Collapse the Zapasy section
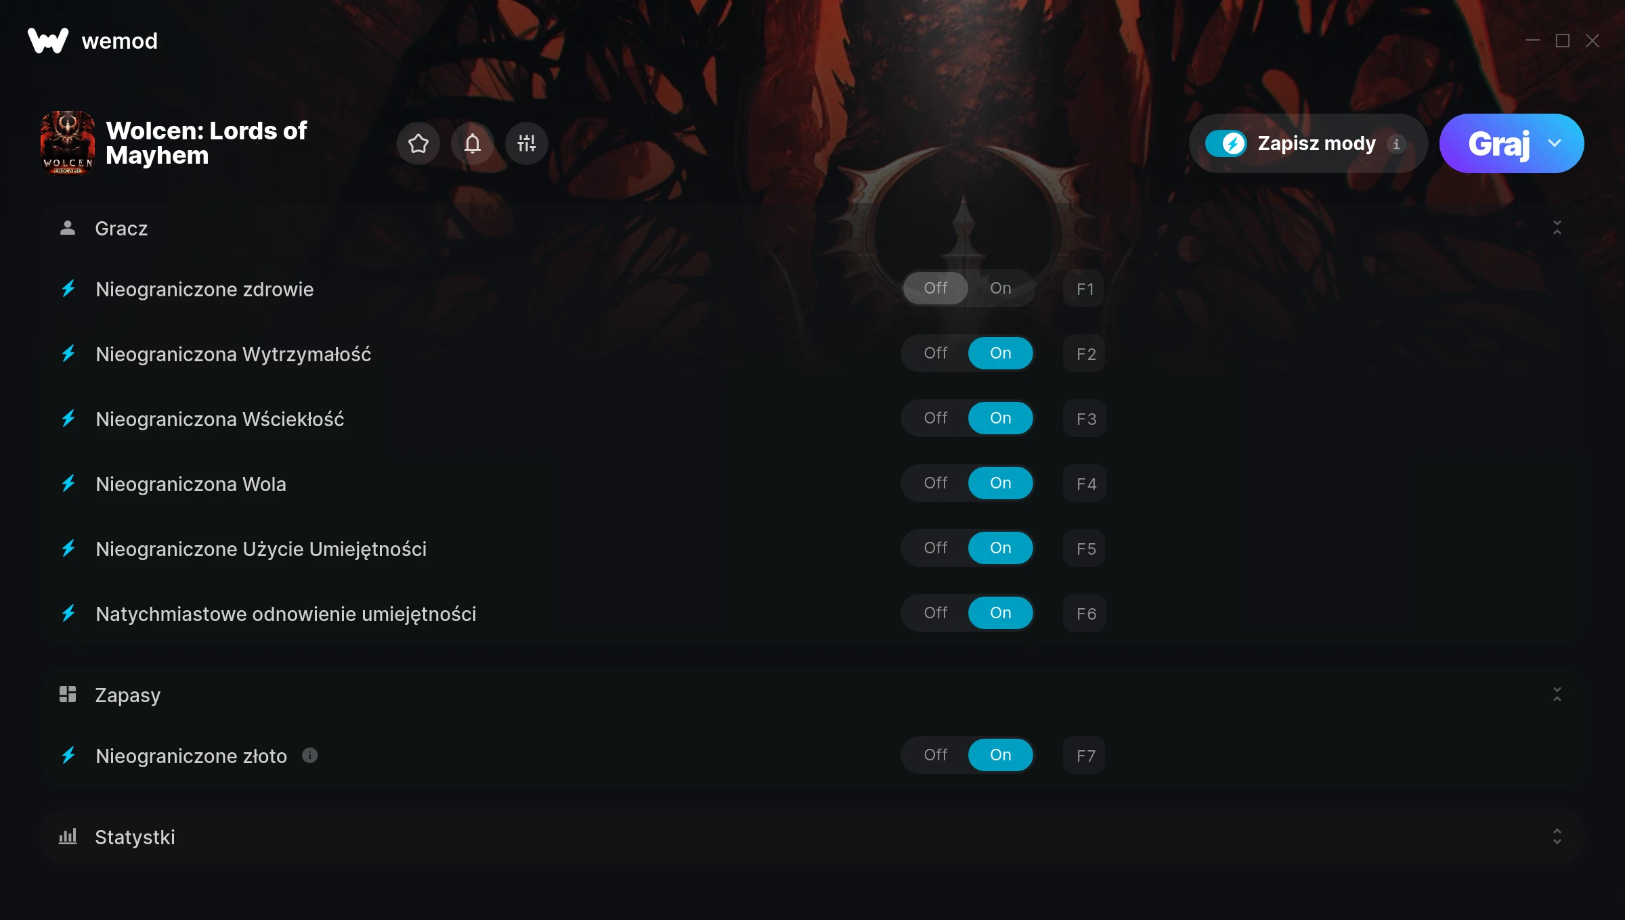This screenshot has height=920, width=1625. point(1557,695)
